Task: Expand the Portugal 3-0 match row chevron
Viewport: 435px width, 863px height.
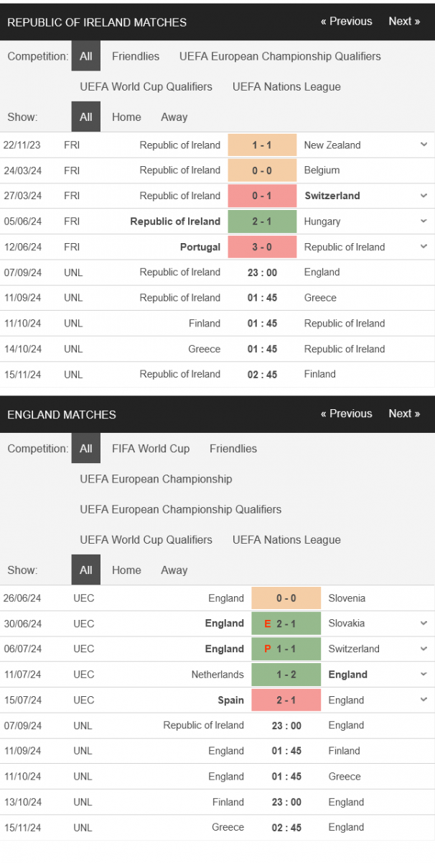Action: click(x=424, y=247)
